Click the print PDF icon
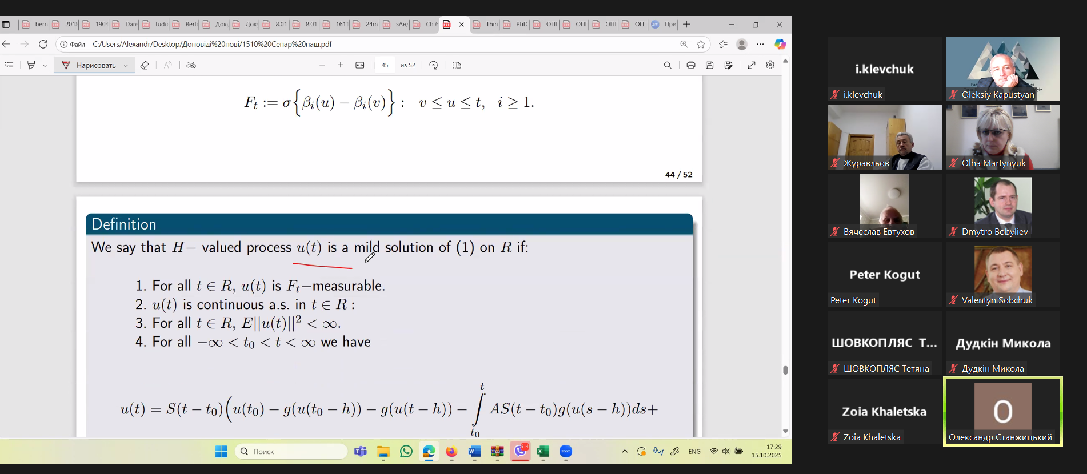This screenshot has height=474, width=1087. click(x=691, y=65)
